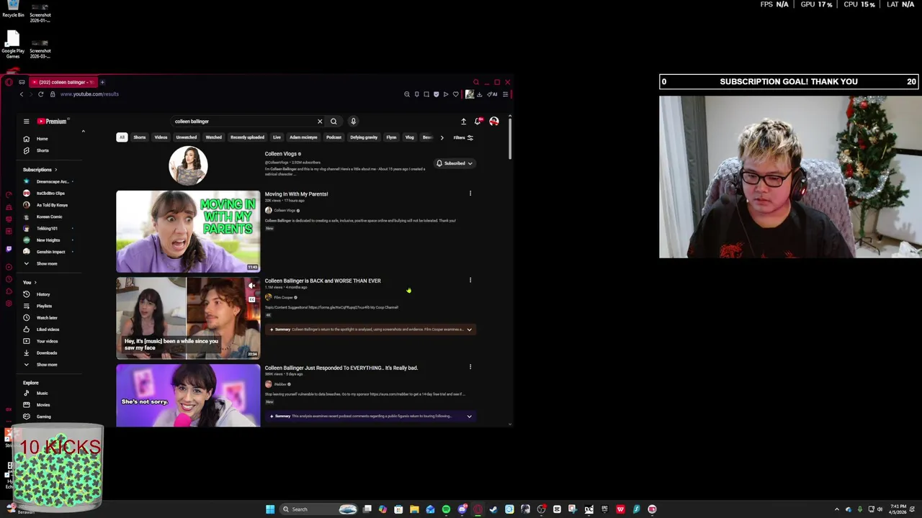
Task: Open the Subscribed dropdown for Colleen Vlogs
Action: [455, 163]
